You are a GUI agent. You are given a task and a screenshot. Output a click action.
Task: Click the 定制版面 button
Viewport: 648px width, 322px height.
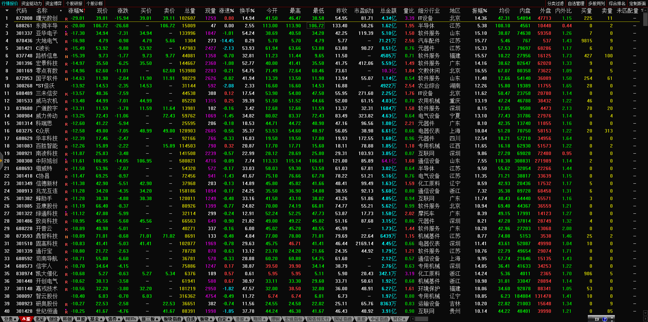click(x=637, y=3)
